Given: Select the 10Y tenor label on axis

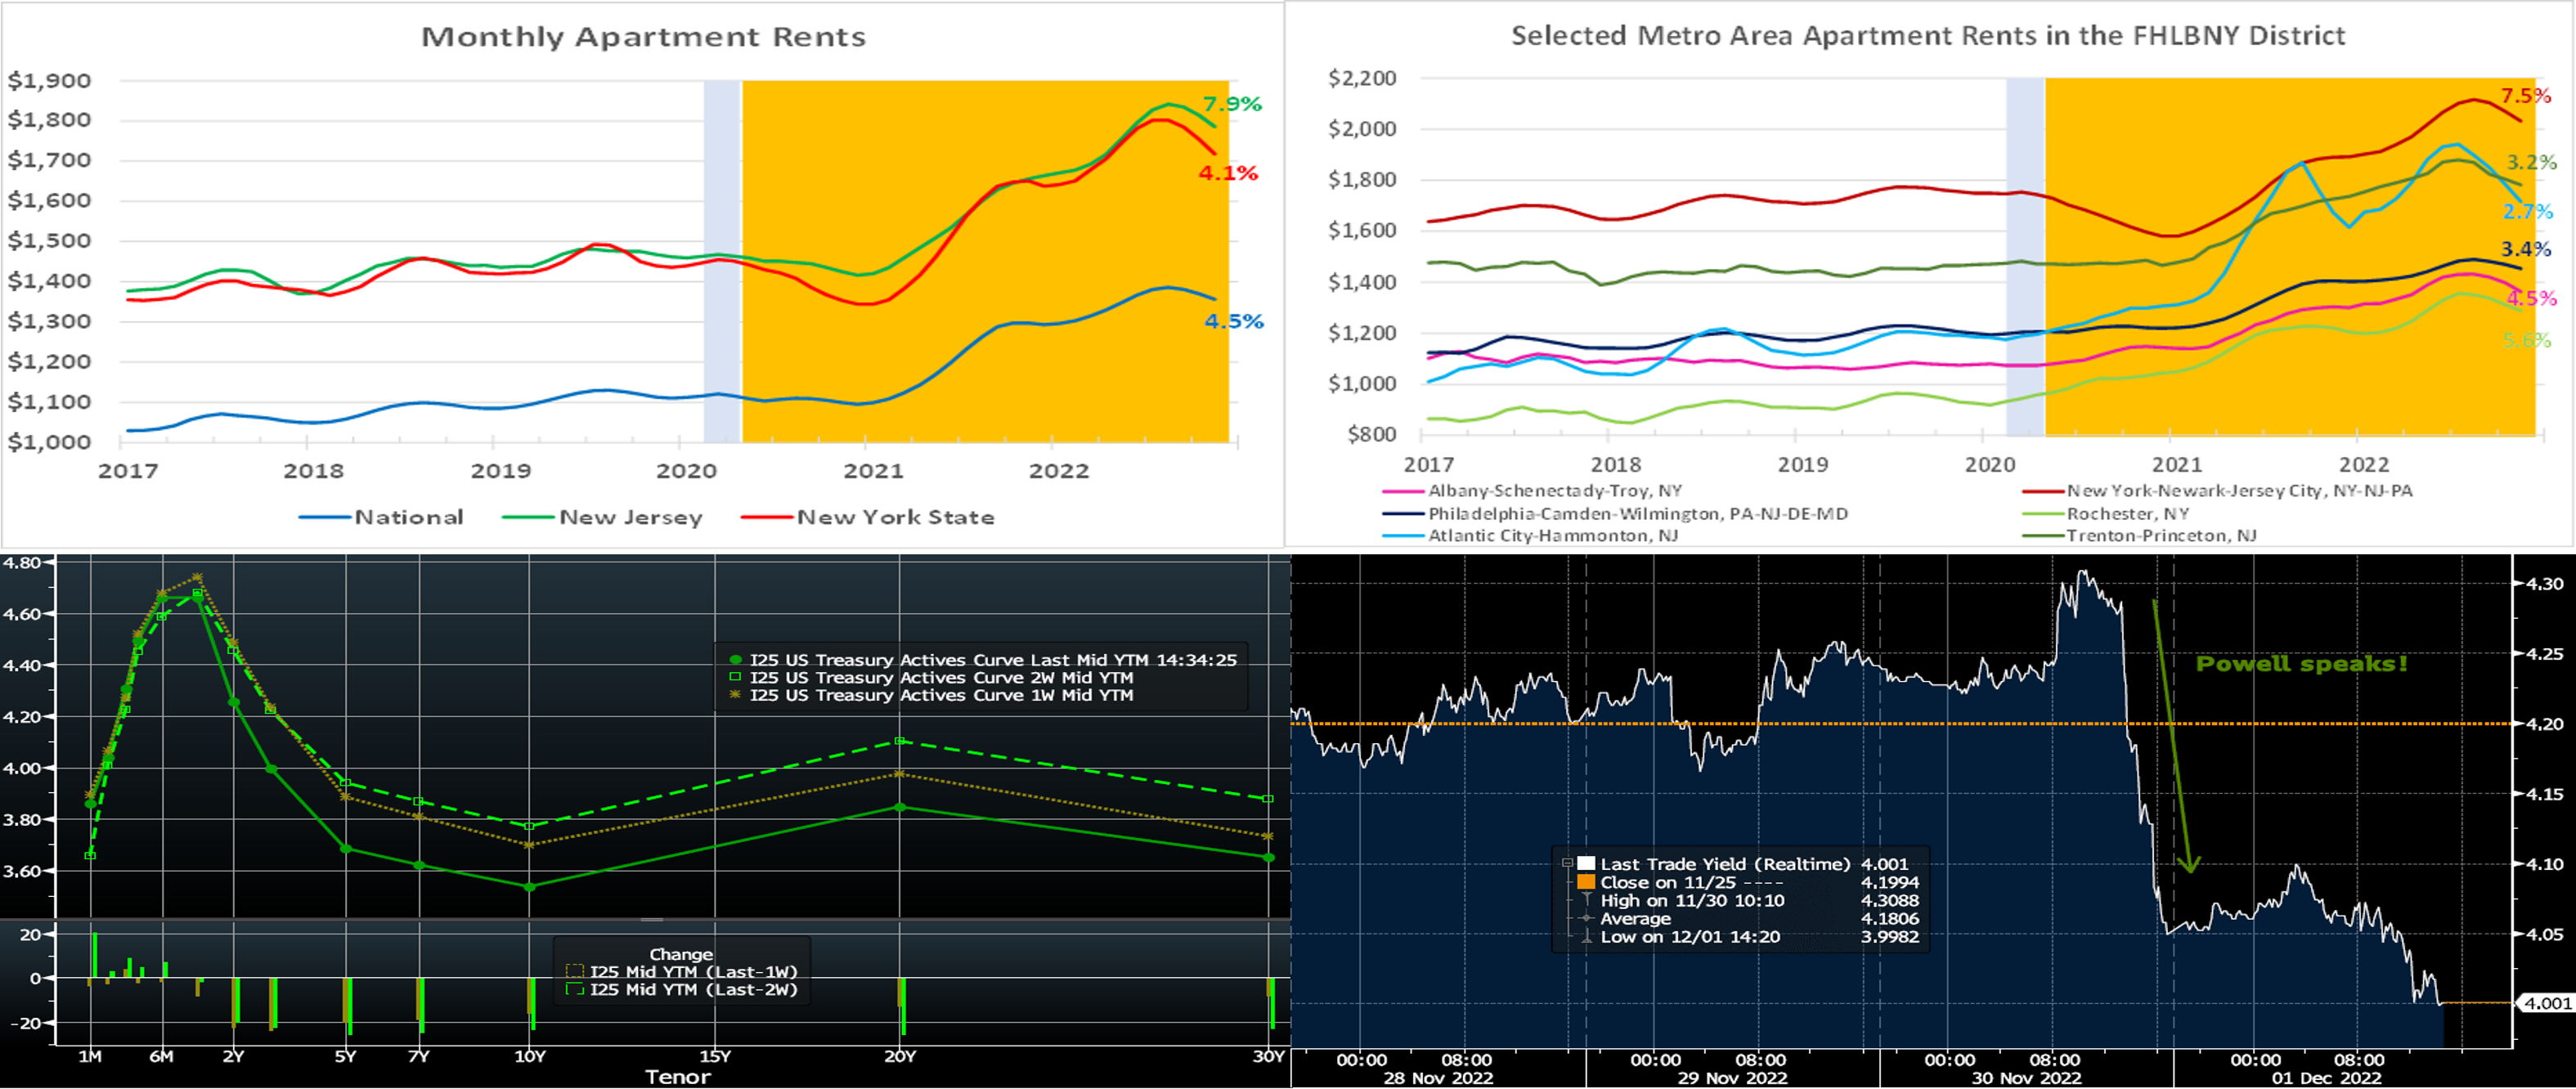Looking at the screenshot, I should pos(530,1056).
